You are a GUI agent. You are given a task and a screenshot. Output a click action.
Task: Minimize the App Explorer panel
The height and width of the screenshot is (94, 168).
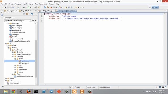click(34, 10)
